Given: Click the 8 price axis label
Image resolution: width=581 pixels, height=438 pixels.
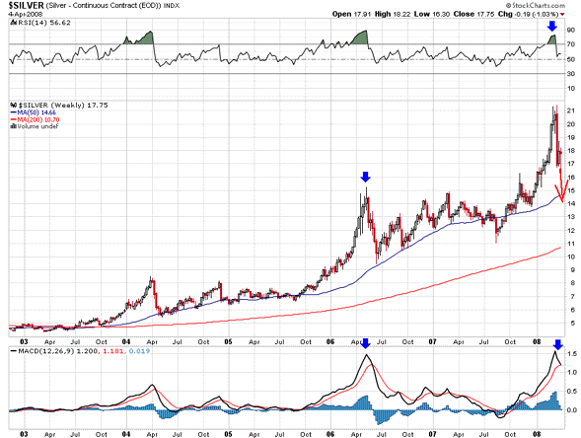Looking at the screenshot, I should click(x=573, y=283).
